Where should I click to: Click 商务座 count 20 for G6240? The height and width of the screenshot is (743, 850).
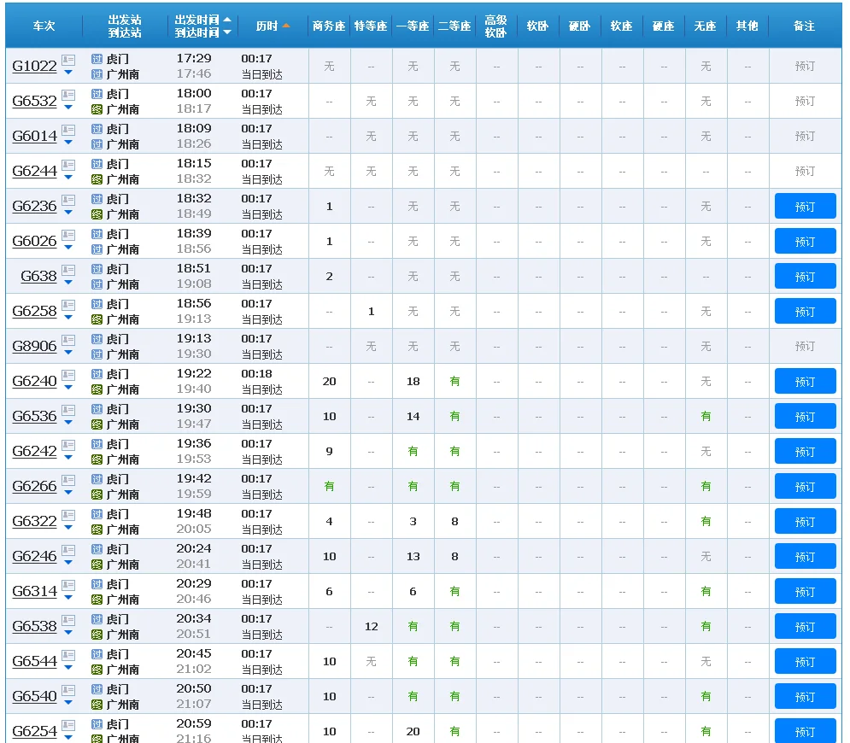(x=330, y=381)
